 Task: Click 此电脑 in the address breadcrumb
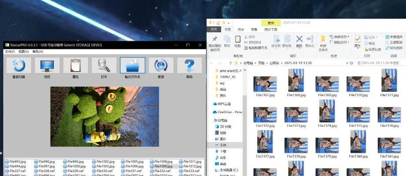[x=248, y=63]
